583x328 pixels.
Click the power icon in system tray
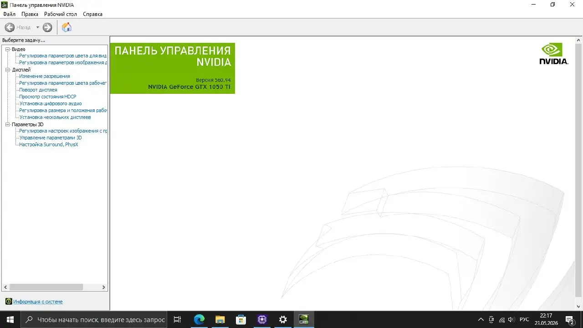click(x=491, y=320)
